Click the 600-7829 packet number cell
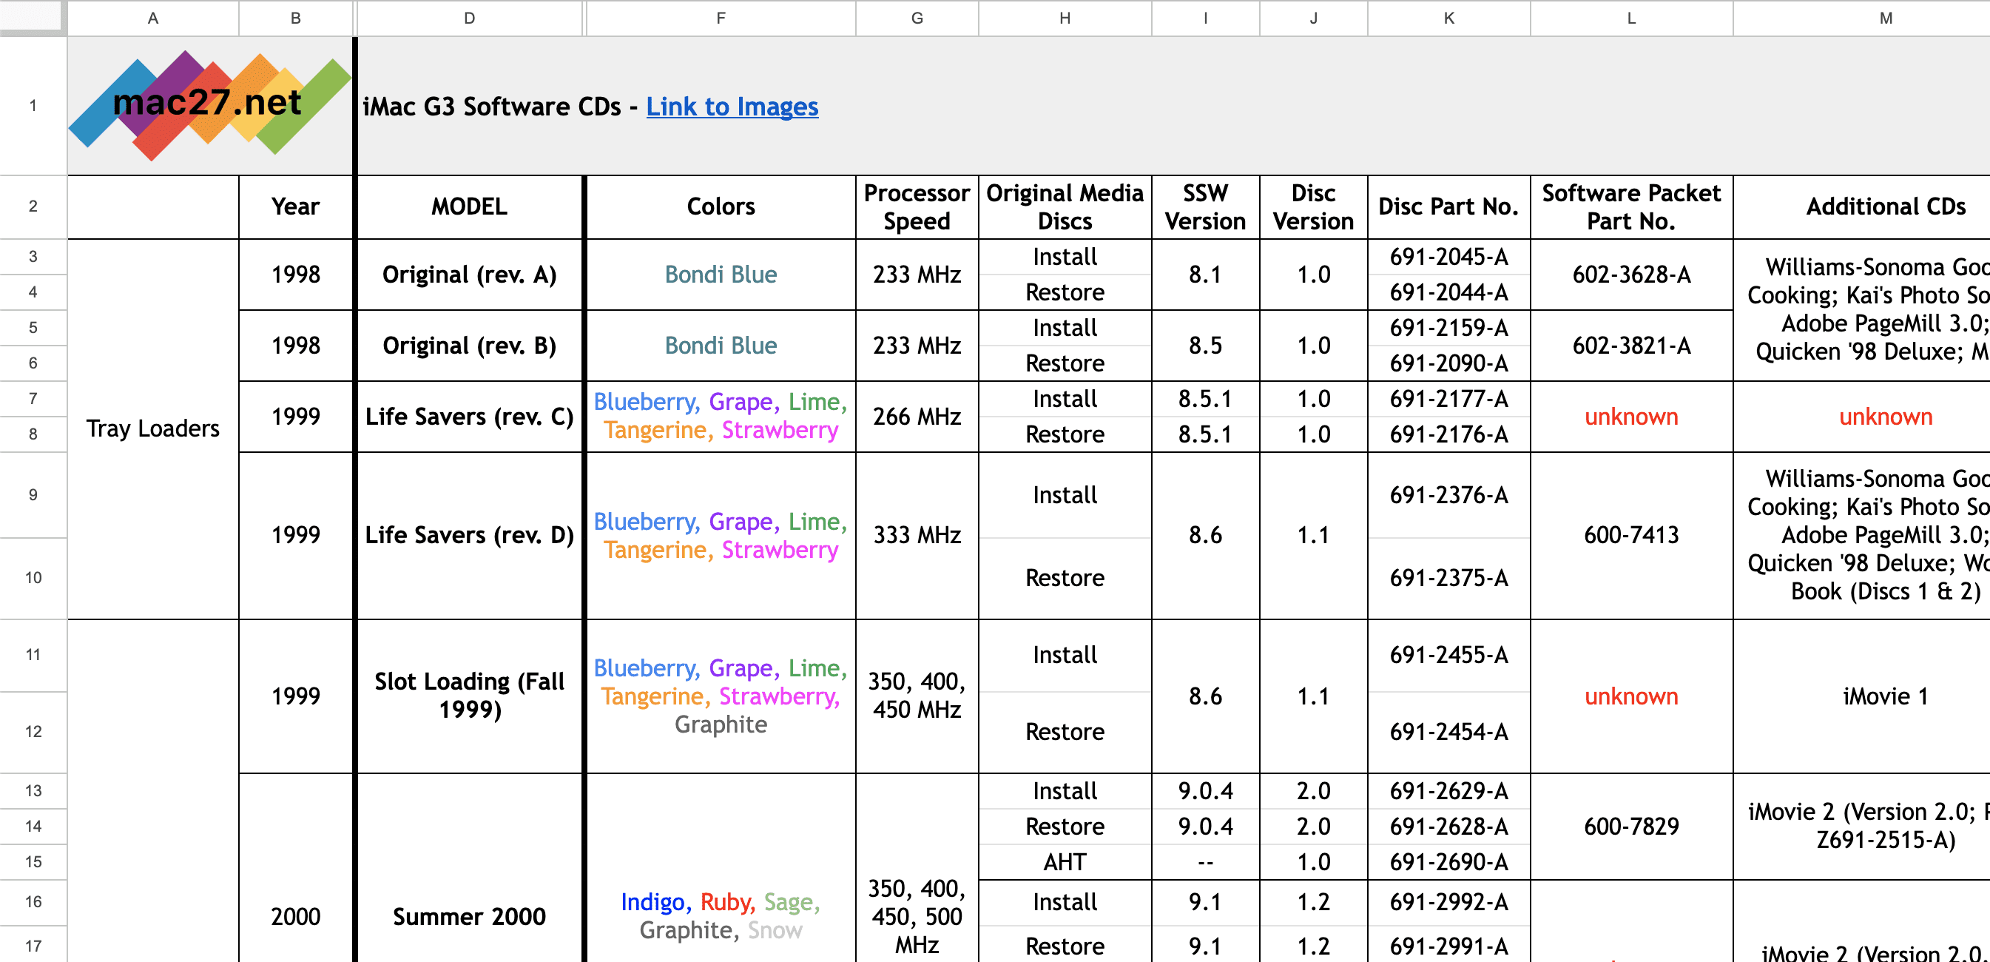This screenshot has width=1990, height=962. 1630,826
